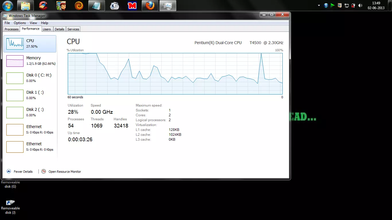Click the 28% Utilization value
Screen dimensions: 392x220
click(x=73, y=112)
